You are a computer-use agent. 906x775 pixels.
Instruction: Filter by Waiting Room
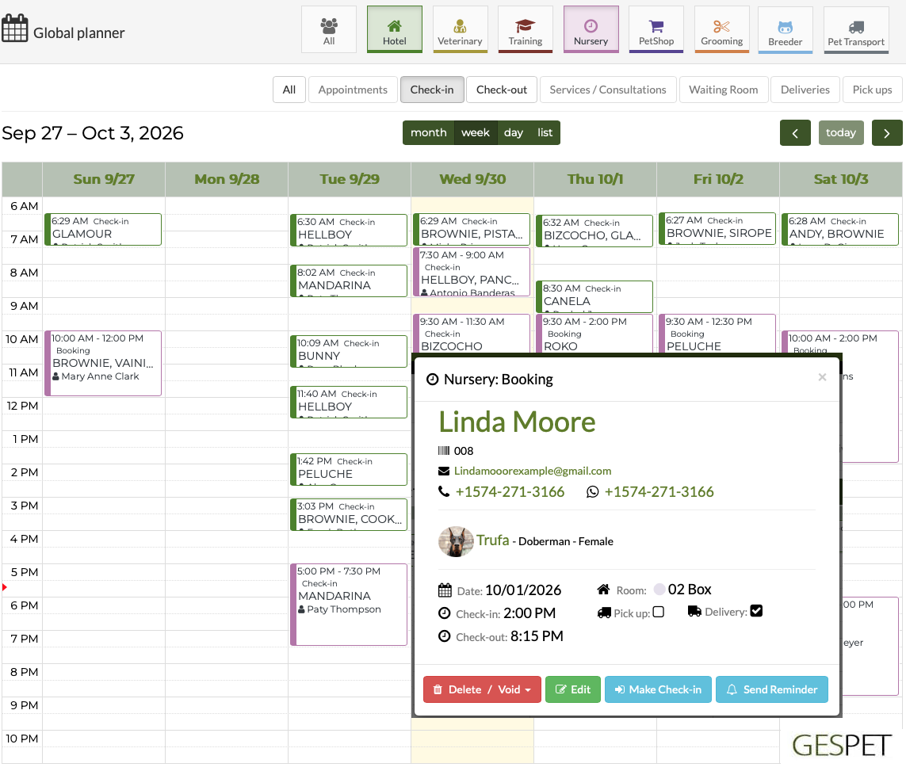[x=724, y=90]
